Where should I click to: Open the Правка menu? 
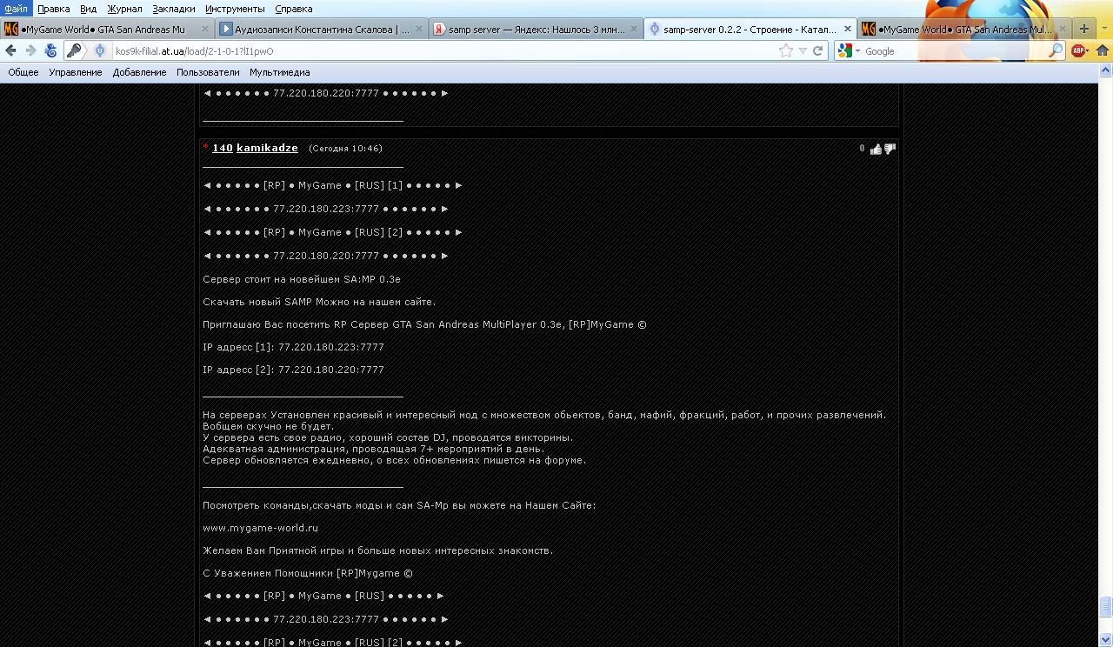tap(54, 9)
